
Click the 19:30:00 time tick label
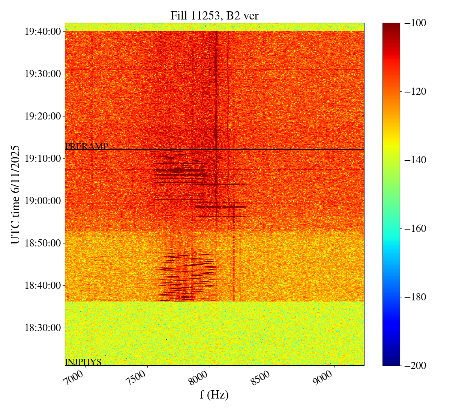click(43, 74)
